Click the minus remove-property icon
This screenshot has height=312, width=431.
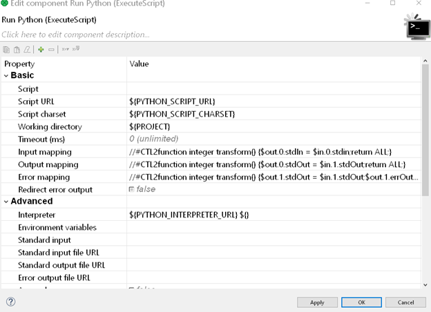pos(51,50)
